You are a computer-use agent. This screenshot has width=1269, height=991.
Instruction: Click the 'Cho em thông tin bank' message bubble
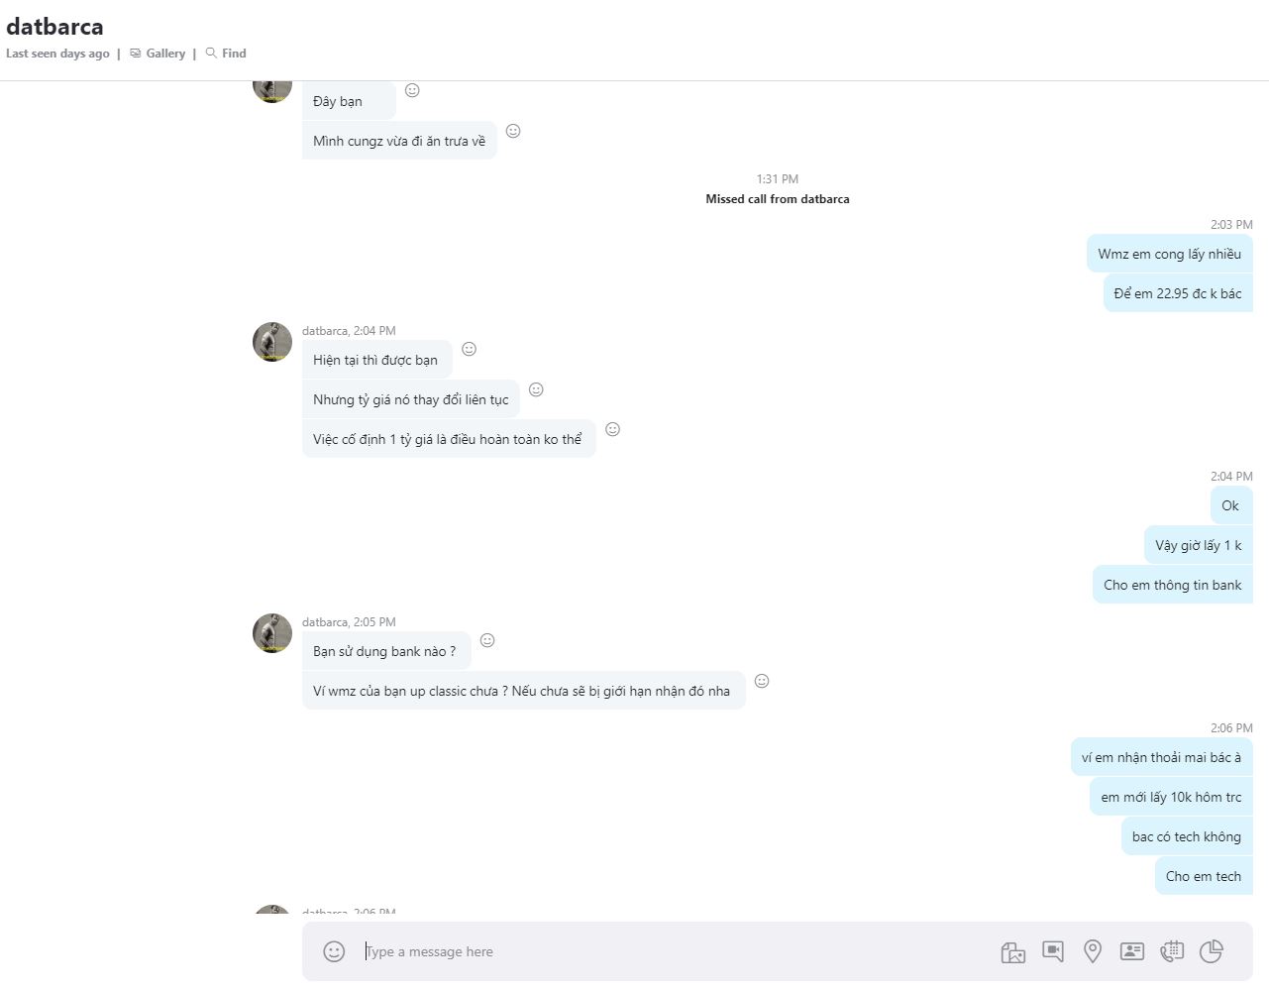point(1172,585)
